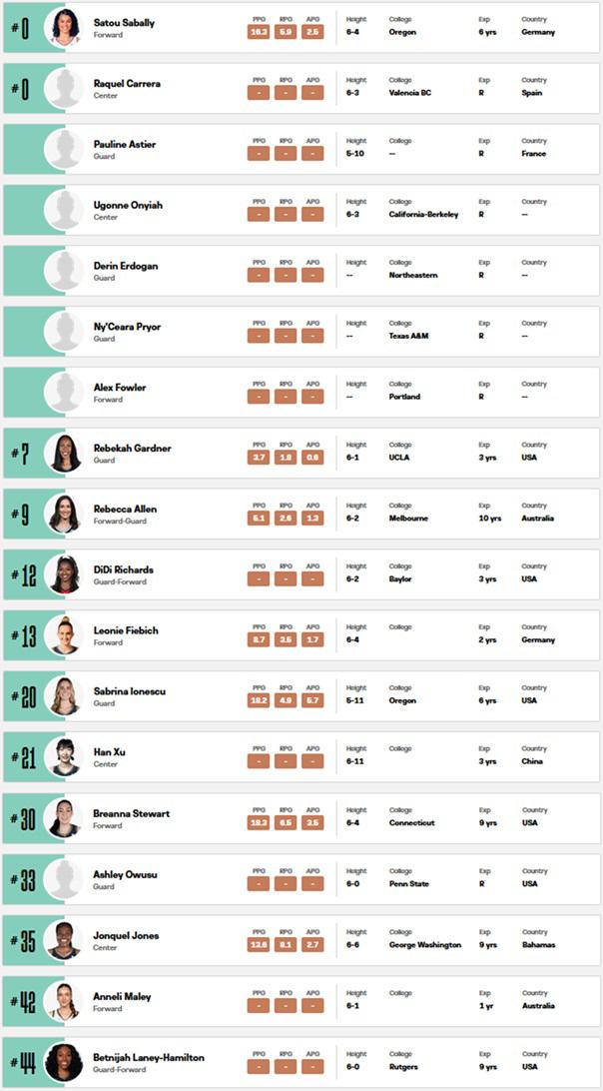
Task: Click the Leonie Fiebich name link
Action: click(126, 630)
